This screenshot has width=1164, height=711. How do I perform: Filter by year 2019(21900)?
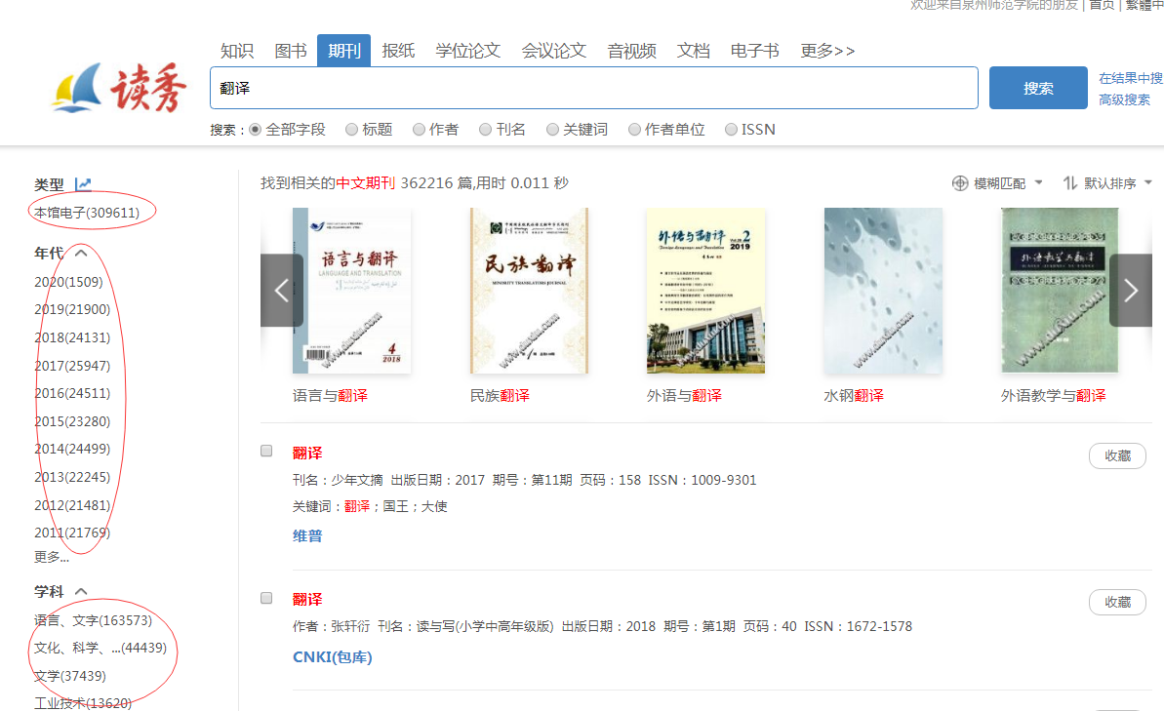[x=72, y=309]
